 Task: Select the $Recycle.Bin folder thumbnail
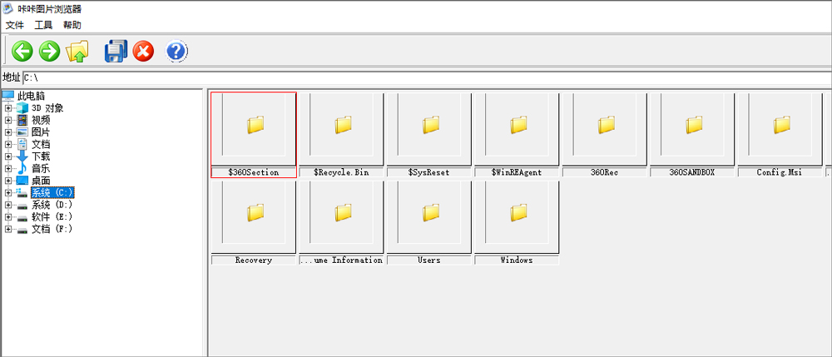click(x=342, y=129)
